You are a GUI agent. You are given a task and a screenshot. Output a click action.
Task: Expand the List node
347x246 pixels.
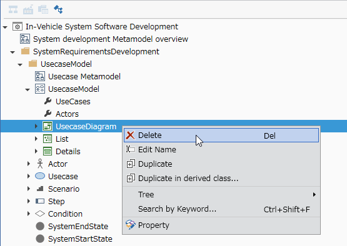(36, 139)
